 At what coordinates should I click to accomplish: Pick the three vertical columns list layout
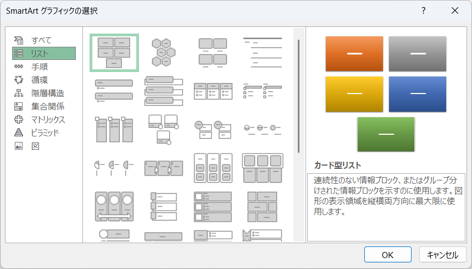pos(114,129)
